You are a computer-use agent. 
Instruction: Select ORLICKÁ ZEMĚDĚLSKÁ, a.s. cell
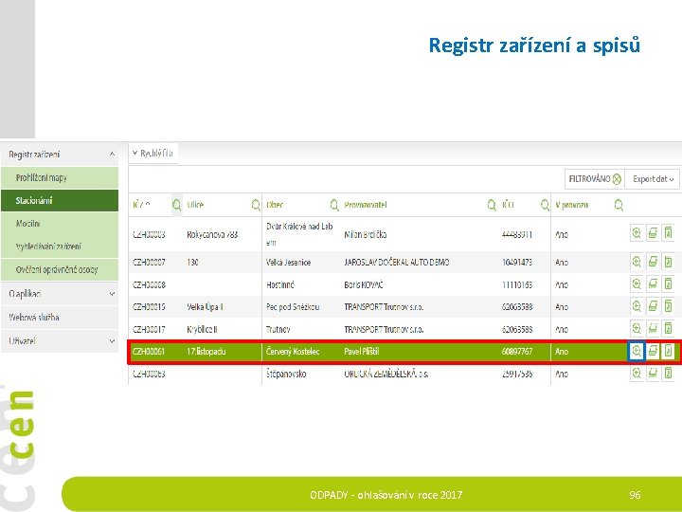point(386,374)
